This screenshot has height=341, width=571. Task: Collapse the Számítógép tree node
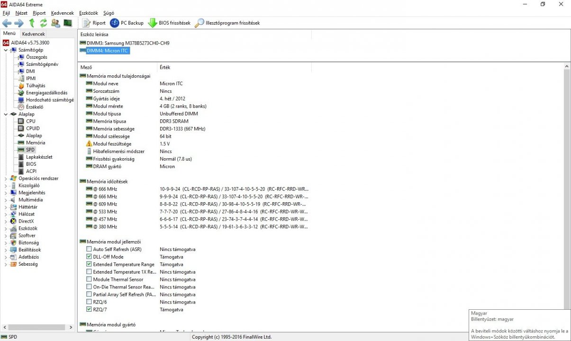pyautogui.click(x=6, y=50)
